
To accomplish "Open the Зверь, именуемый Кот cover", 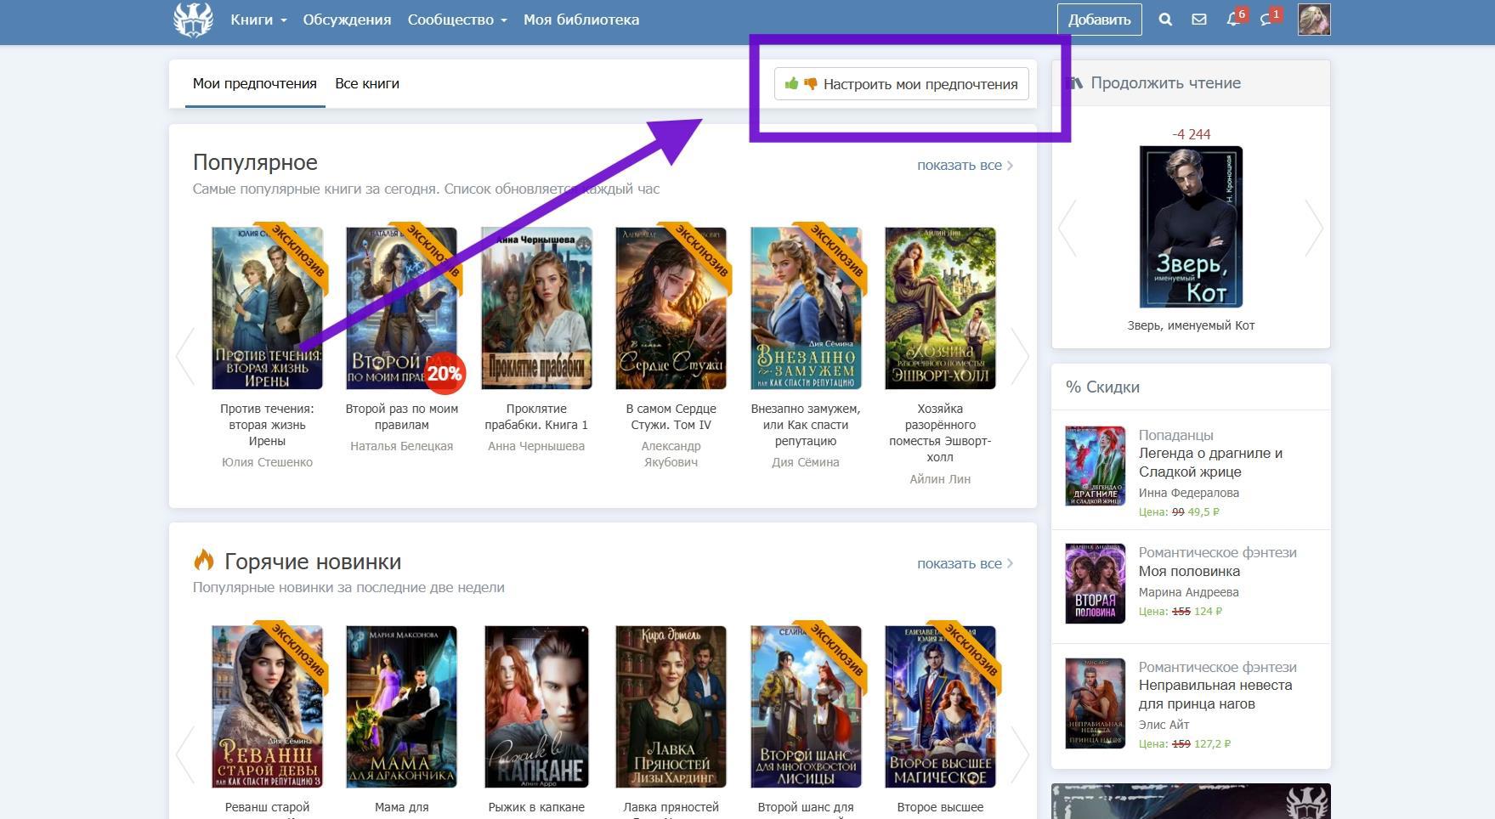I will (x=1190, y=227).
